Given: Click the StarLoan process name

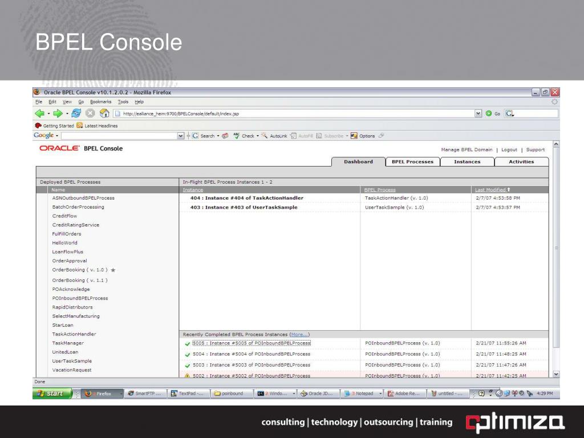Looking at the screenshot, I should click(x=63, y=325).
